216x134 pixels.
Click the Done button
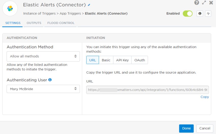pyautogui.click(x=186, y=128)
